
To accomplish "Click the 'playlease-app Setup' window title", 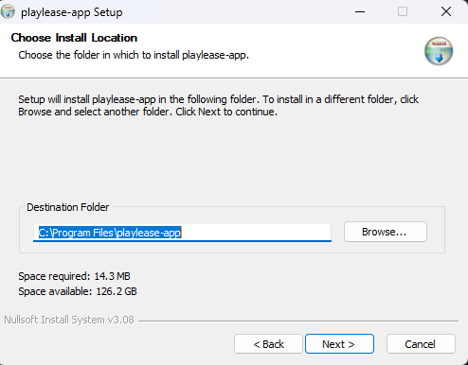I will 72,12.
